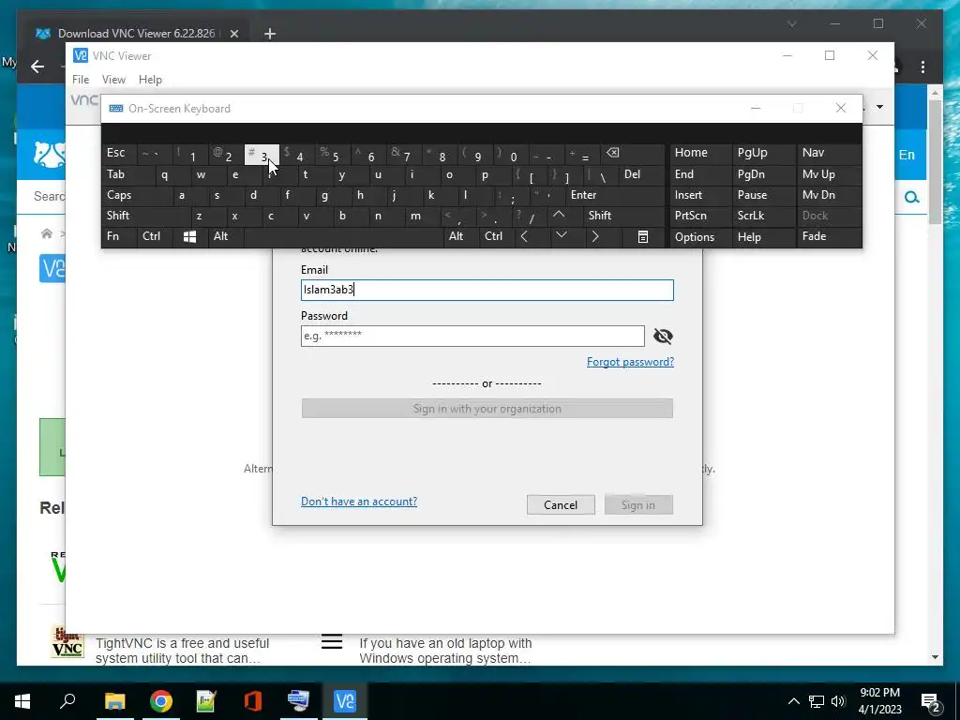This screenshot has width=960, height=720.
Task: Tap the 3 key on keyboard
Action: point(262,155)
